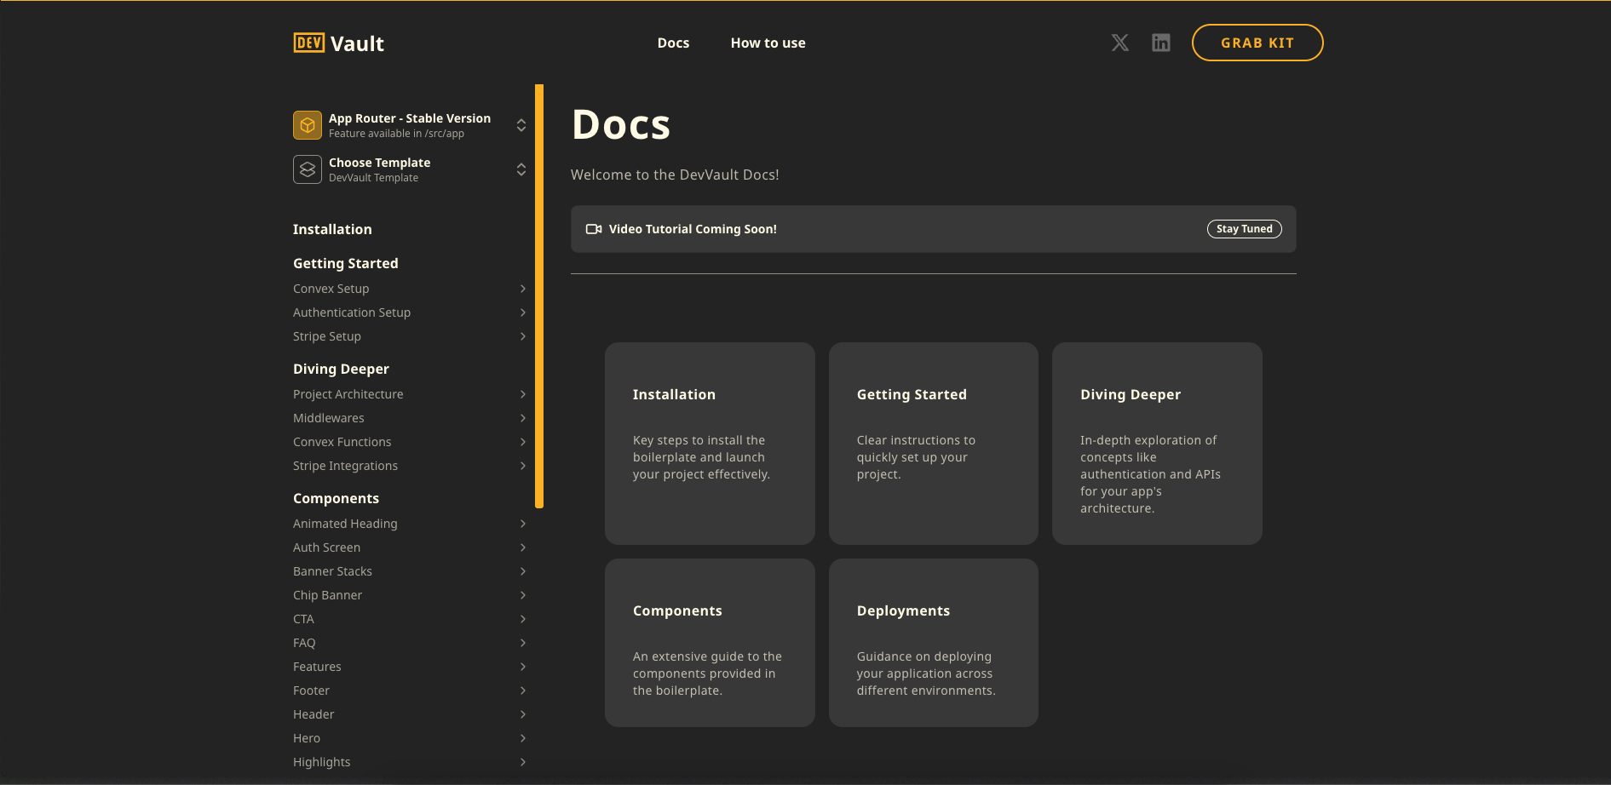The width and height of the screenshot is (1611, 785).
Task: Expand the Features chevron
Action: click(x=523, y=667)
